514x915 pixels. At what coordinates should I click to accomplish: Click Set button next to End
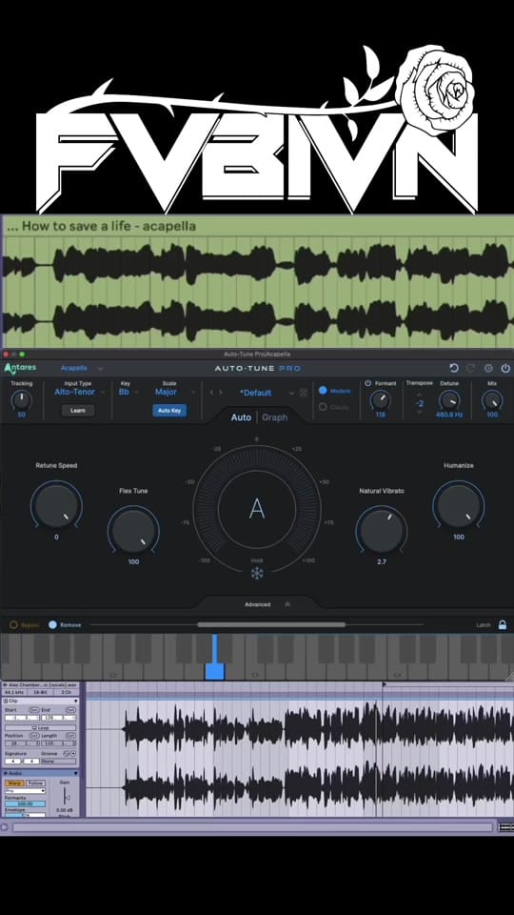point(70,710)
